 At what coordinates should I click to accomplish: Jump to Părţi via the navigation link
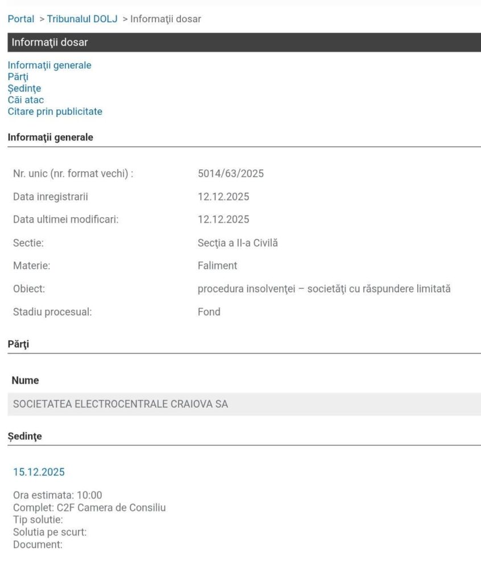pyautogui.click(x=18, y=77)
